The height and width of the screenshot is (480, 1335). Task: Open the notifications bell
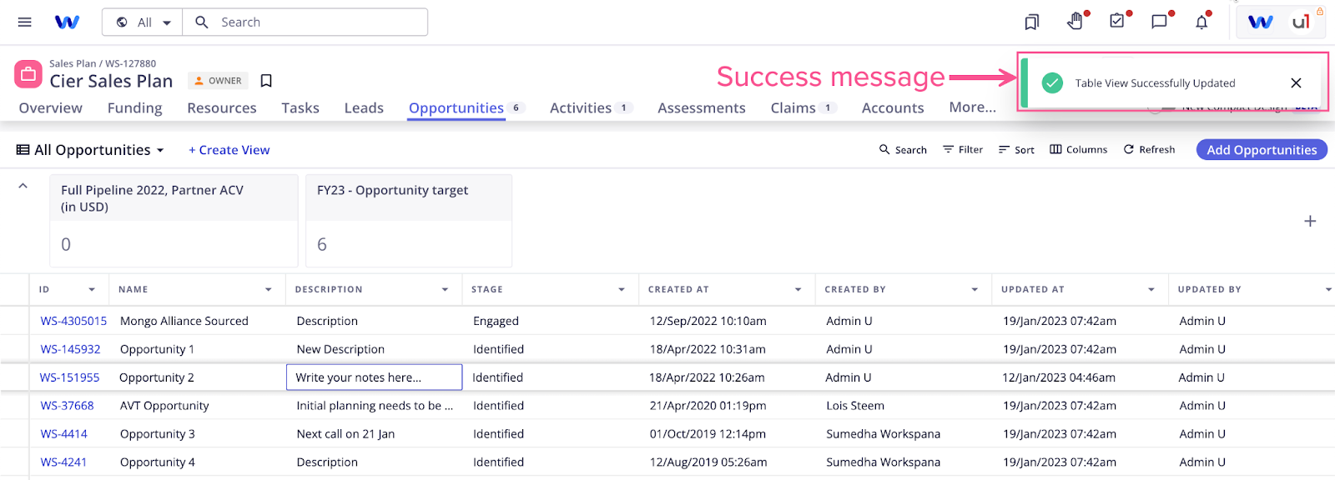click(x=1201, y=22)
